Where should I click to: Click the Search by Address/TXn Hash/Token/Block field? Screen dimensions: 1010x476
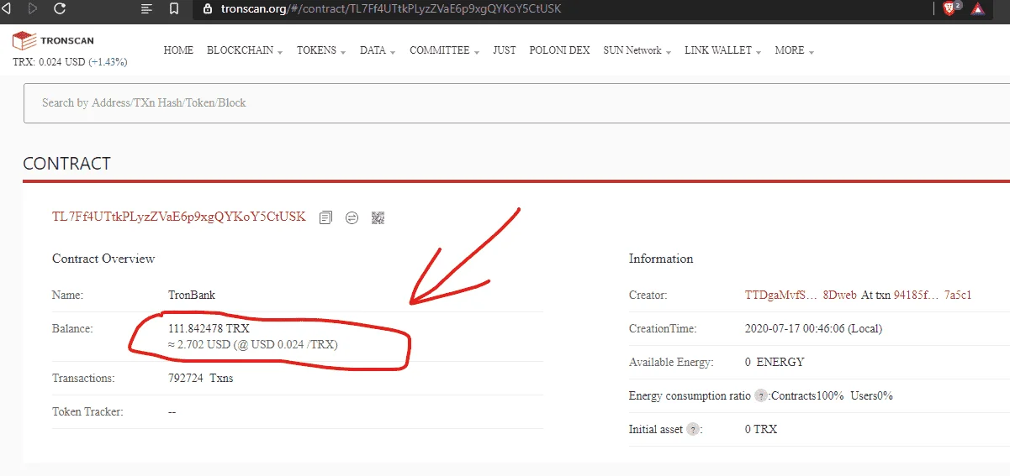[x=516, y=102]
